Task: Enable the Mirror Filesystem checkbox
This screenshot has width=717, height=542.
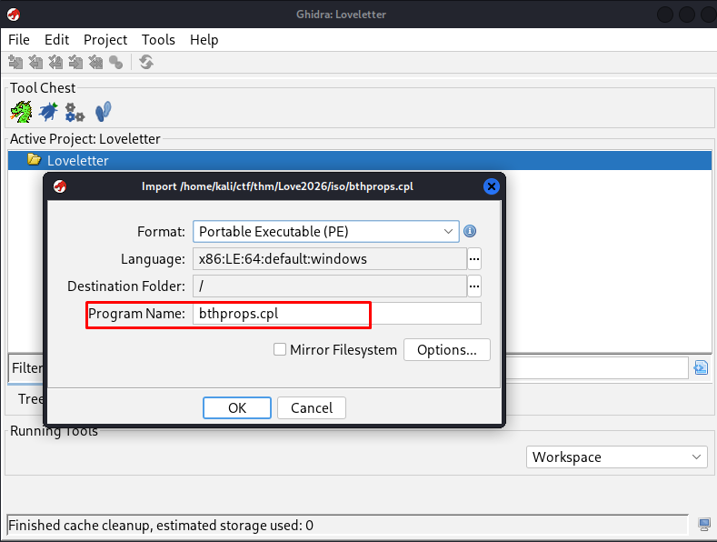Action: point(280,349)
